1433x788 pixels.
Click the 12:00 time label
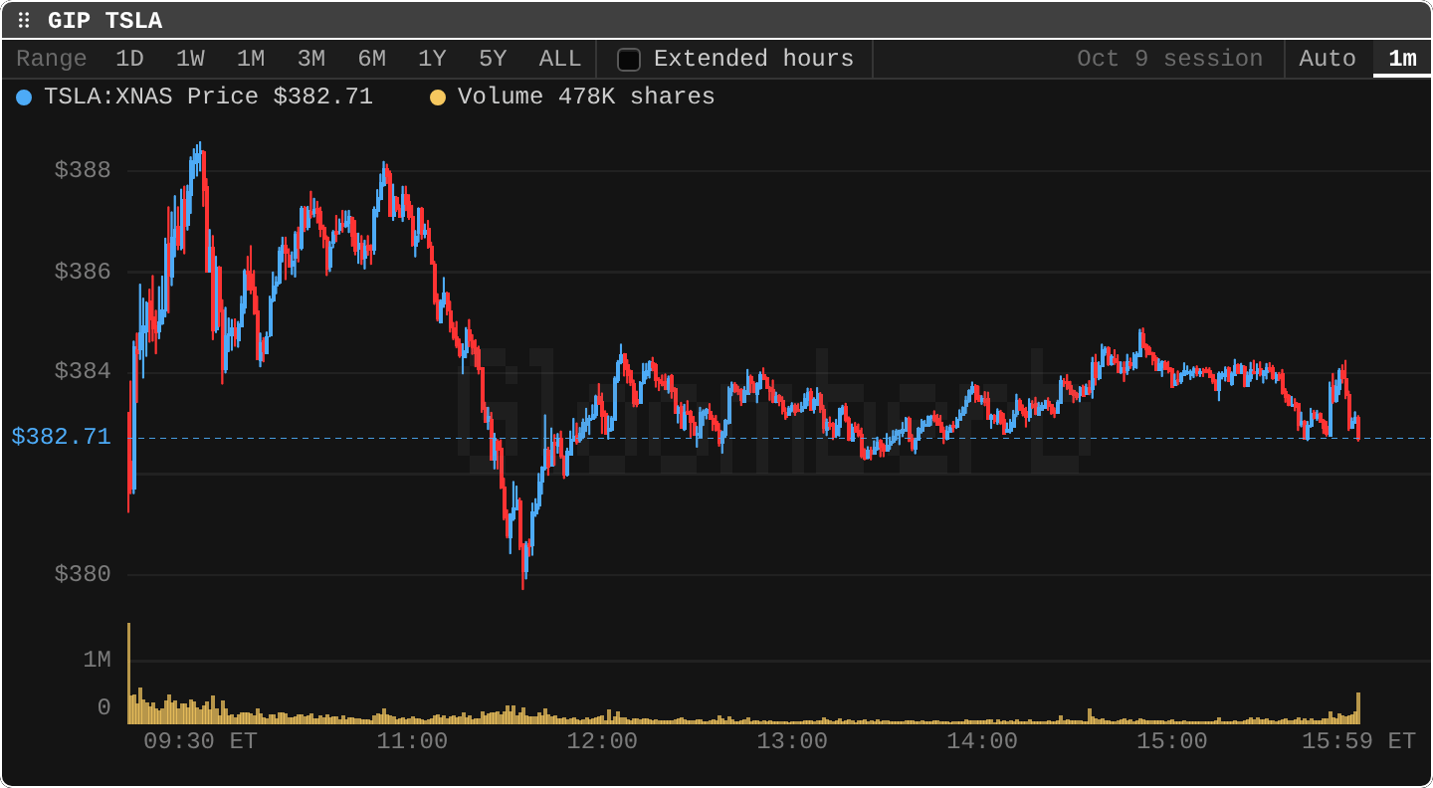click(x=602, y=741)
